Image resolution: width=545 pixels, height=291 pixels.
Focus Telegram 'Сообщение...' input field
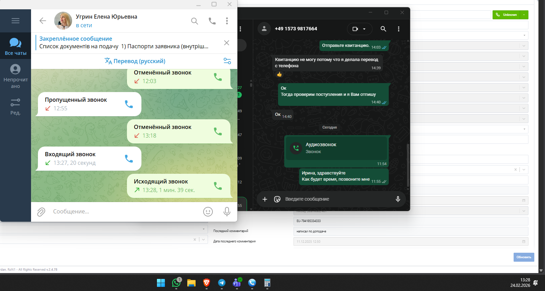(124, 212)
